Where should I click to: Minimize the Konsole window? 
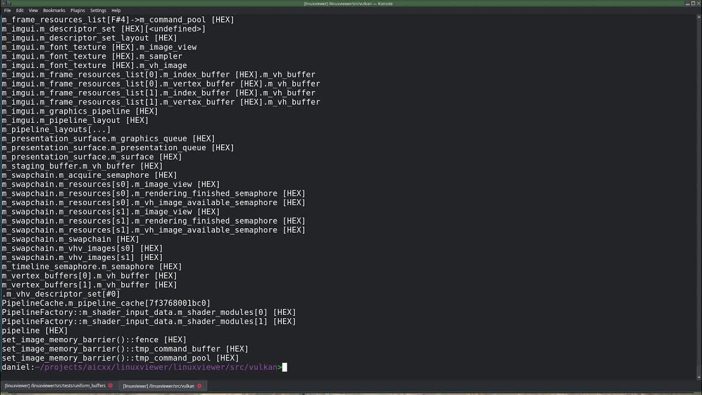(687, 3)
